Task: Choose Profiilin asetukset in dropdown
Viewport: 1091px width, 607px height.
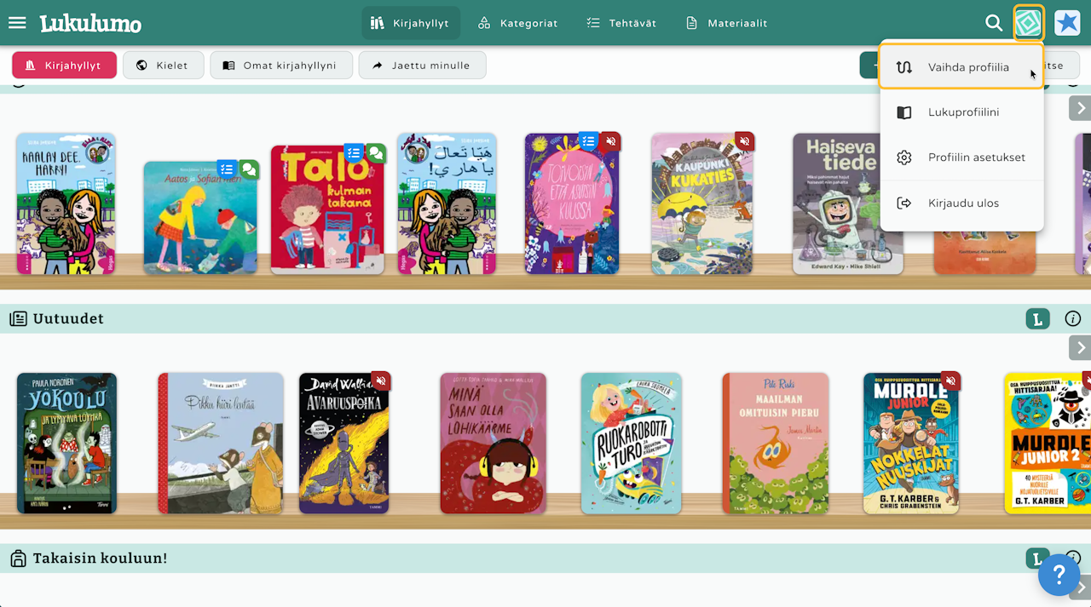Action: (961, 157)
